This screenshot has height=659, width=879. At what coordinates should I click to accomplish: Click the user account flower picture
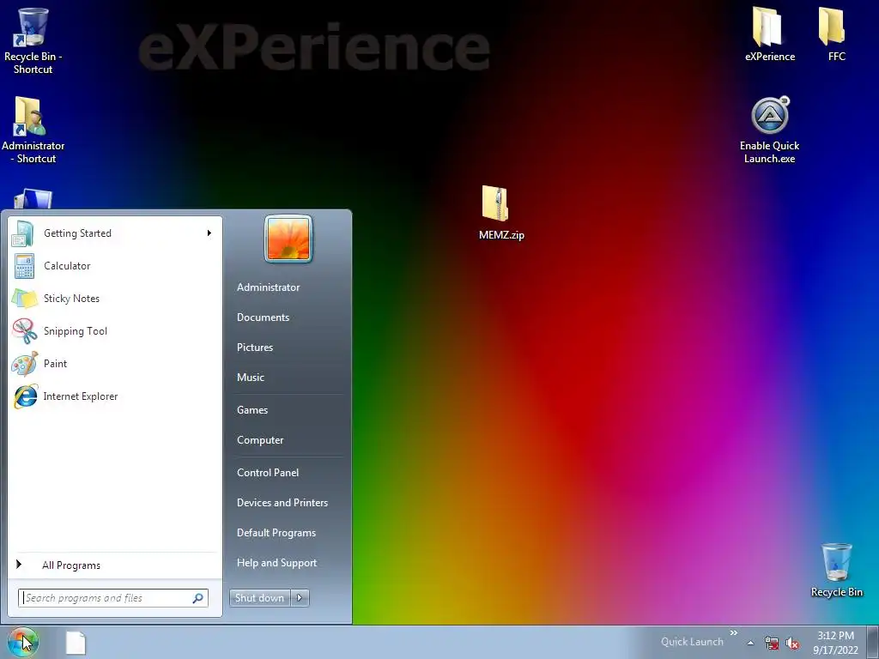(288, 239)
